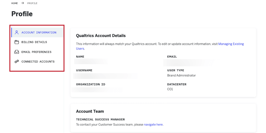The image size is (266, 133).
Task: Select Brand Administrator user type value
Action: (181, 75)
